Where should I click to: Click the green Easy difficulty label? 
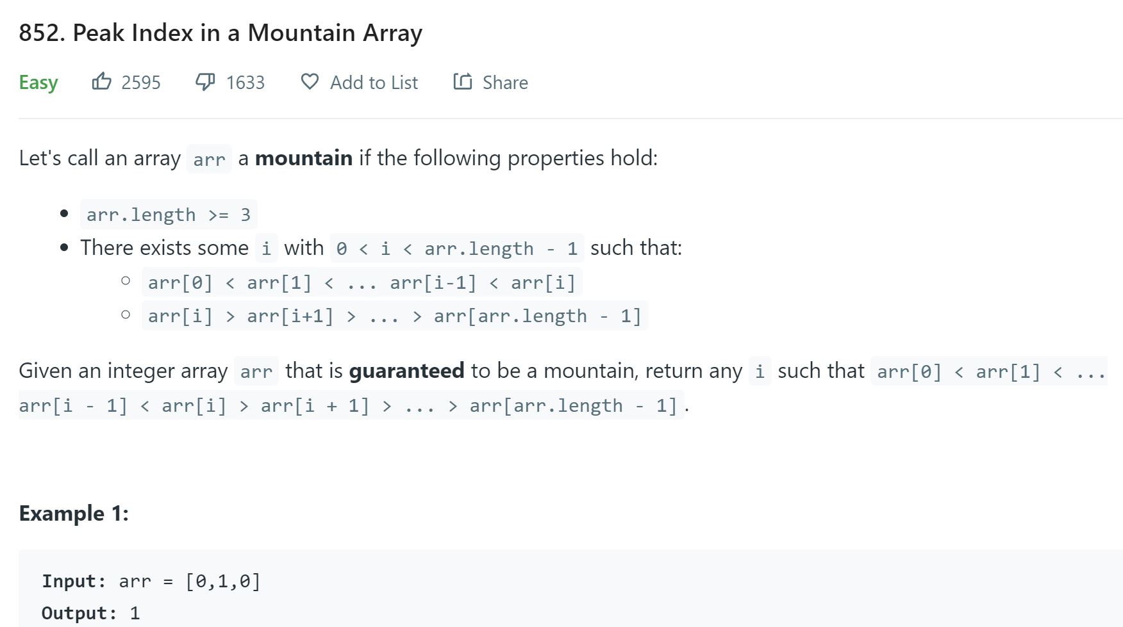coord(38,83)
